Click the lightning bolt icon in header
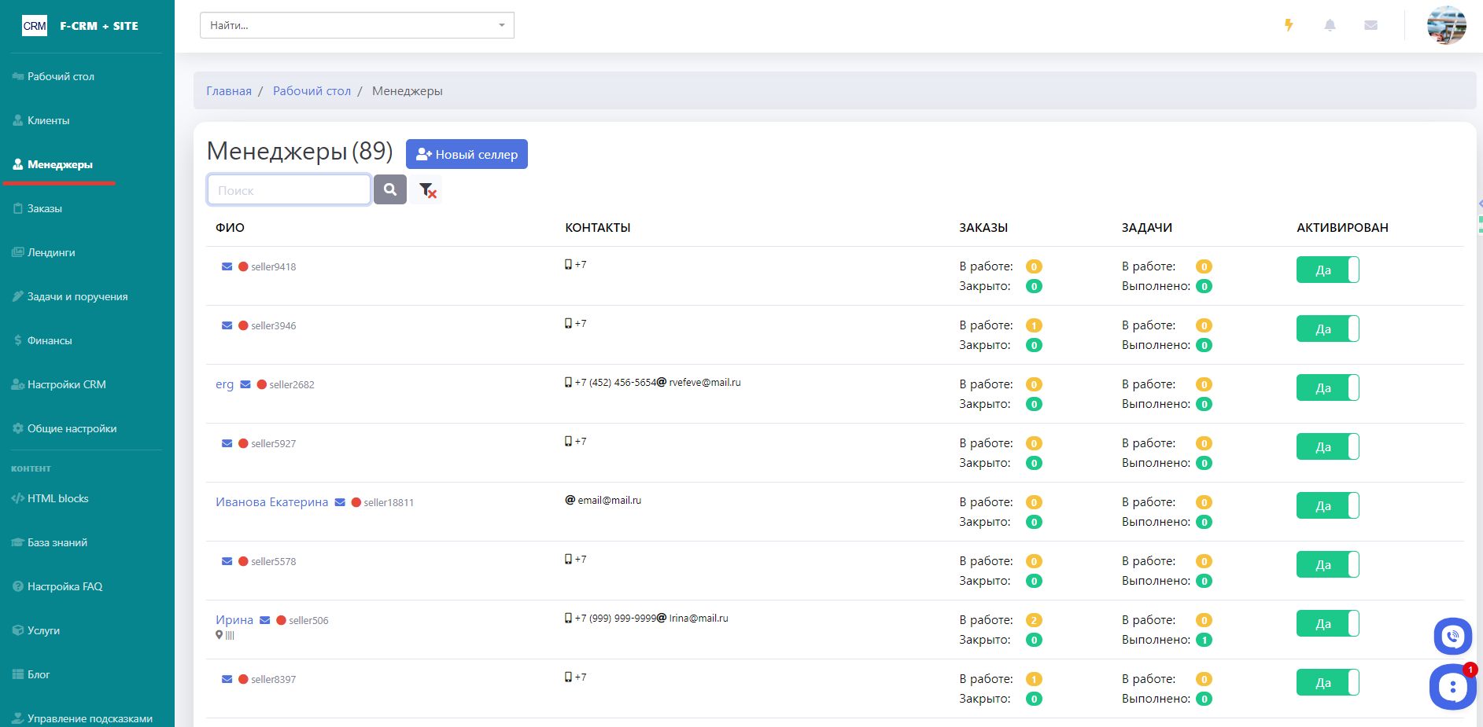The image size is (1483, 727). click(1289, 25)
